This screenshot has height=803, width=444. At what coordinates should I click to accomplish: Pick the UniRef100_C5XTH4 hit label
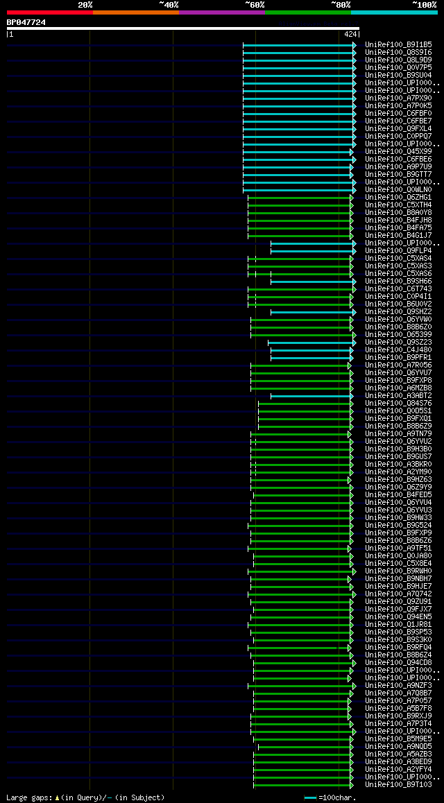click(x=398, y=205)
